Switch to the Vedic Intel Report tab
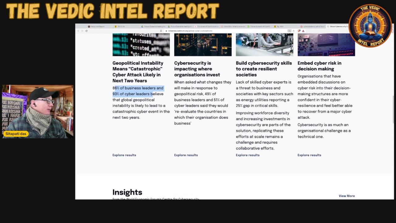The height and width of the screenshot is (223, 396). click(x=96, y=26)
